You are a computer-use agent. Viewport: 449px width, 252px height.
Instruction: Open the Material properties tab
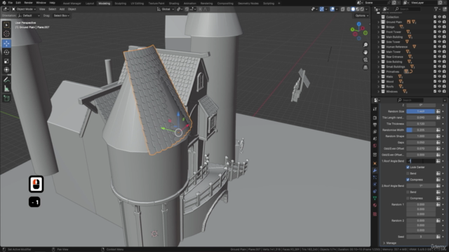pos(375,205)
